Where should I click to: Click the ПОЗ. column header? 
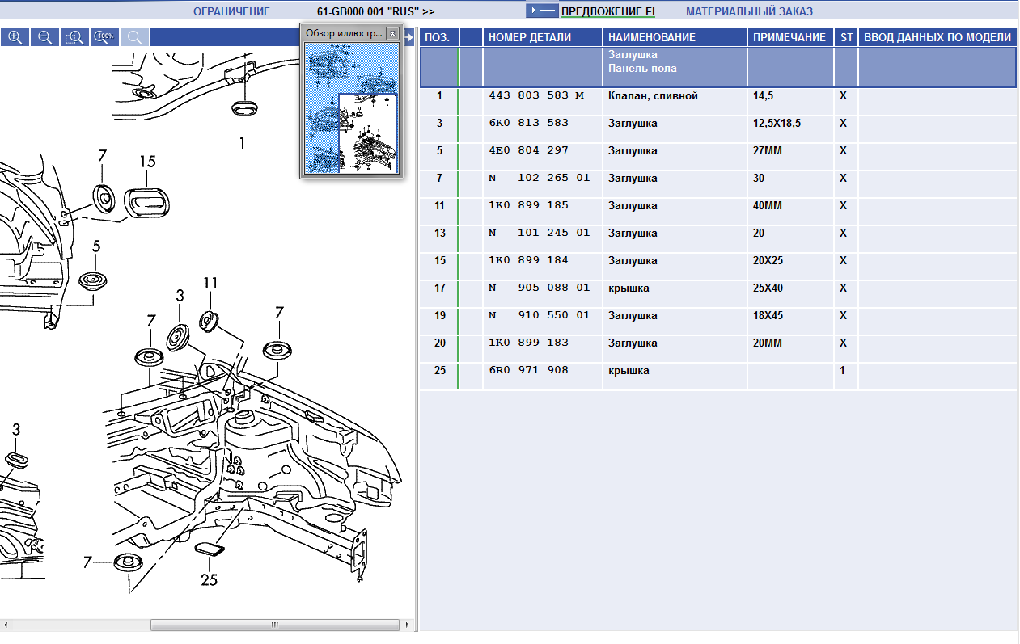(439, 37)
